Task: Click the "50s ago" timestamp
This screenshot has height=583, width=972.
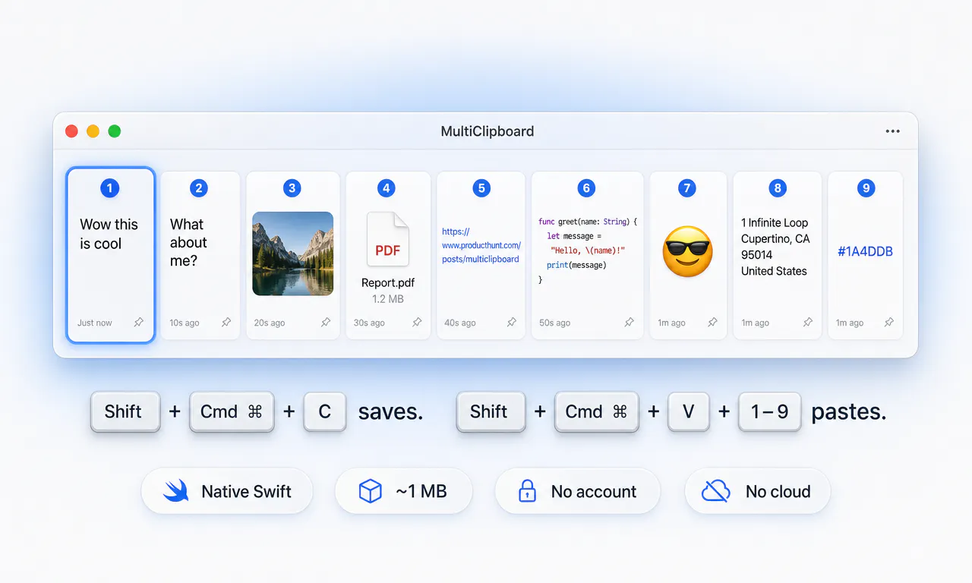Action: click(x=554, y=323)
